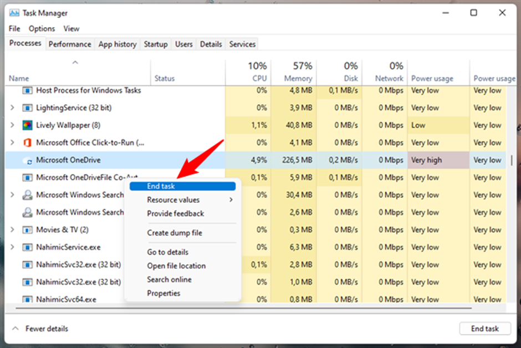The image size is (521, 348).
Task: Sort by the first Power usage column header
Action: [438, 73]
